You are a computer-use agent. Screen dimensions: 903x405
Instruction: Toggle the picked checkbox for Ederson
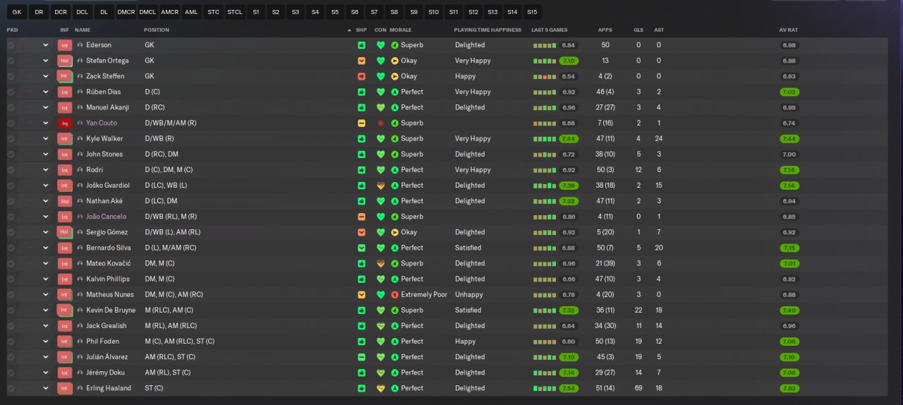(11, 45)
